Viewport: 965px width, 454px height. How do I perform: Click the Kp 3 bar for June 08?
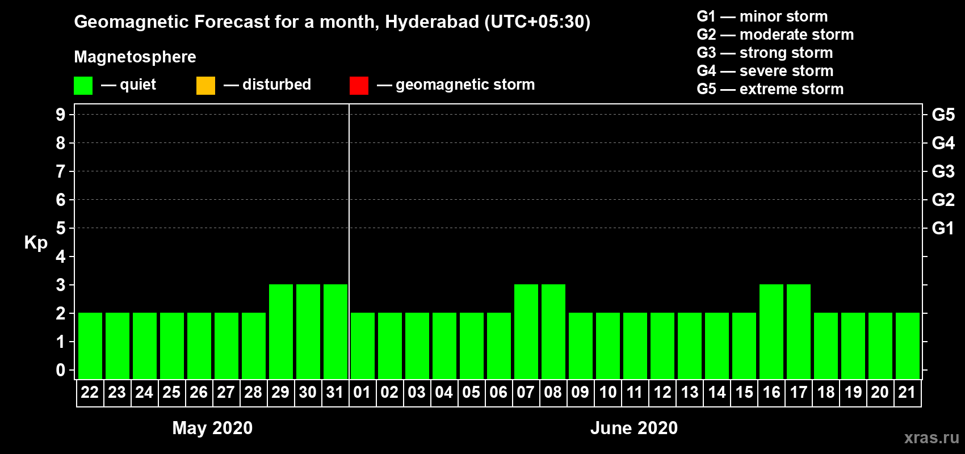[553, 332]
